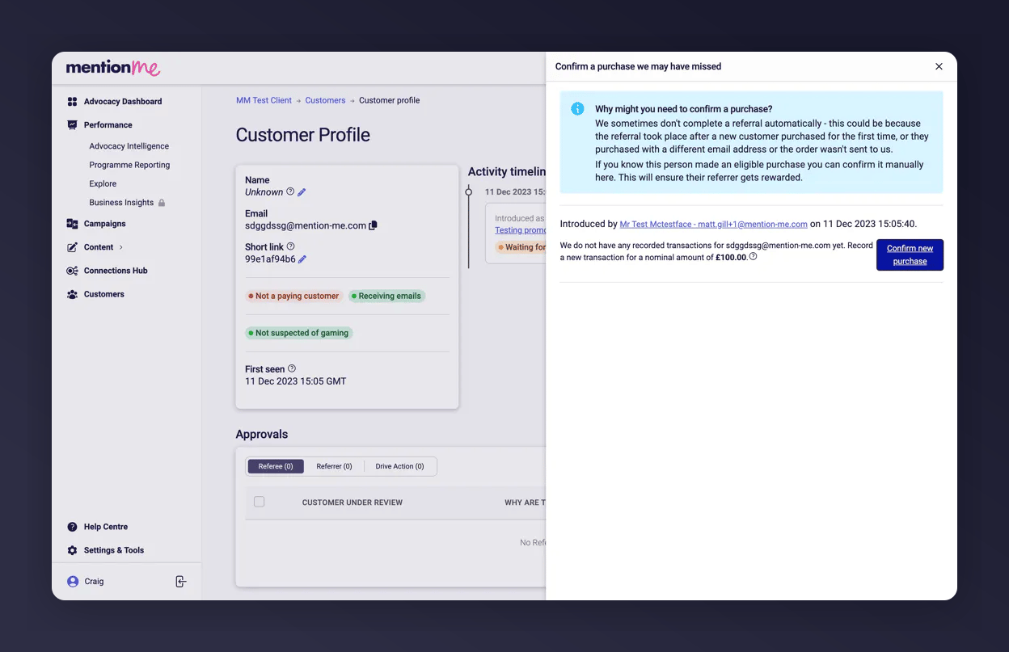Viewport: 1009px width, 652px height.
Task: Go to Customers breadcrumb link
Action: click(325, 100)
